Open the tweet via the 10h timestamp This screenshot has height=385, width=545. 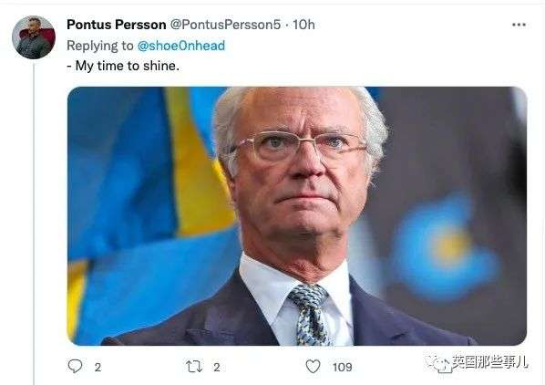coord(303,25)
